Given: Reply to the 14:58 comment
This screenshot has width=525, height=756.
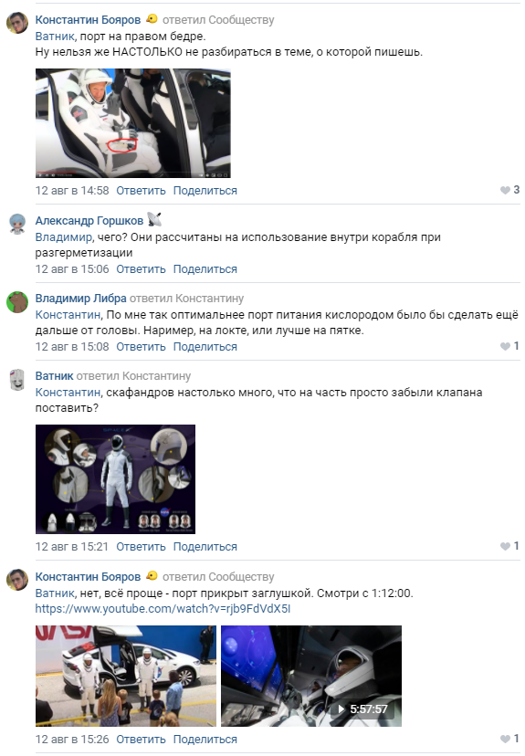Looking at the screenshot, I should [x=141, y=191].
